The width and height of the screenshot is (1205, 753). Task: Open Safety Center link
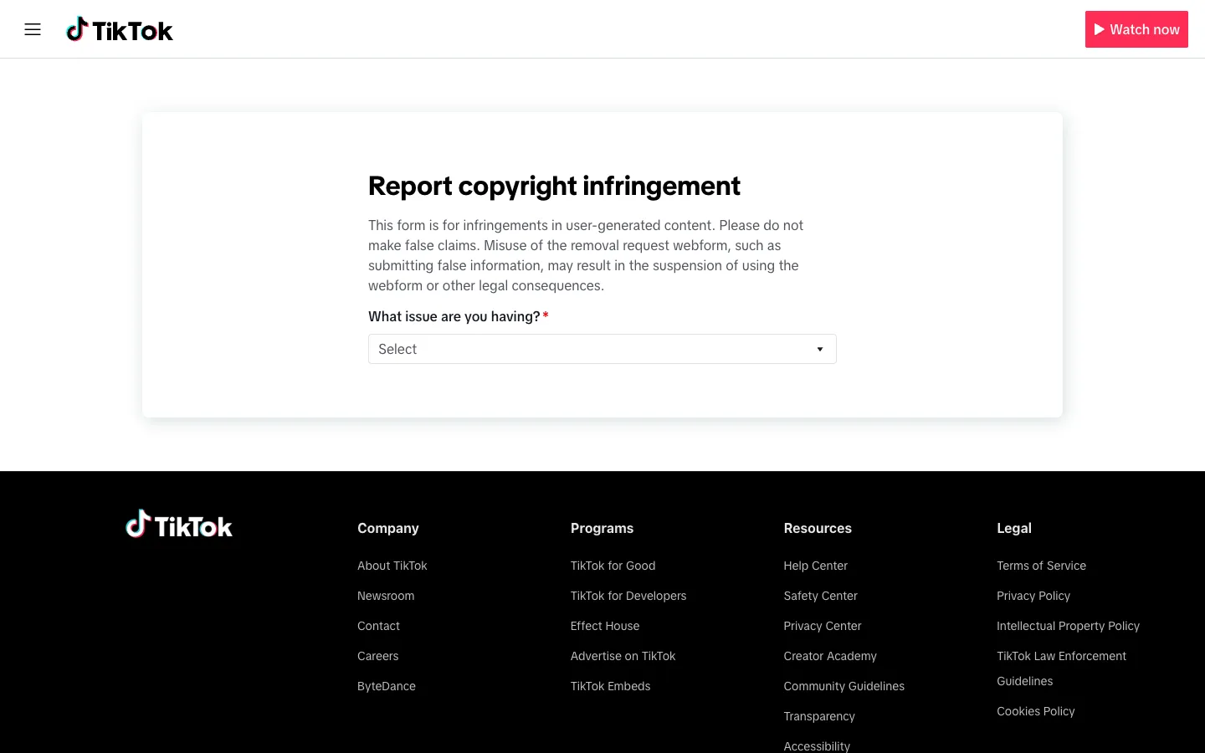pyautogui.click(x=821, y=596)
